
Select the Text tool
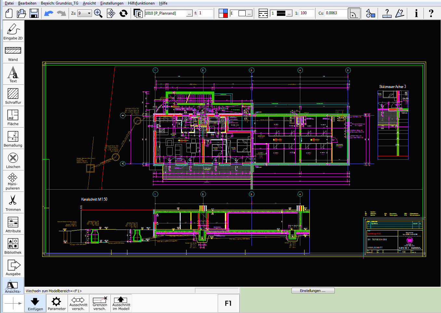pyautogui.click(x=13, y=74)
